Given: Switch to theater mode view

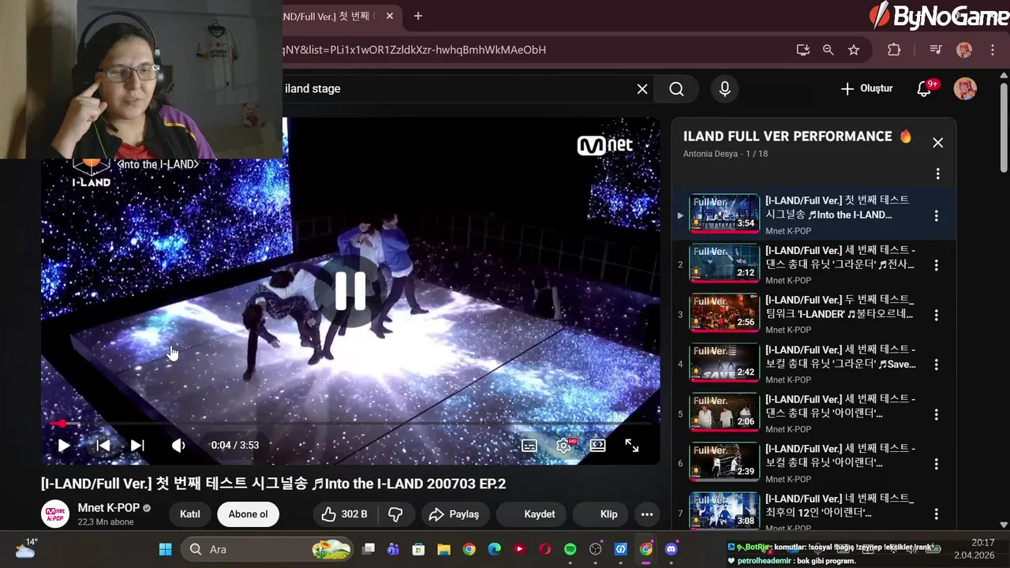Looking at the screenshot, I should (598, 446).
